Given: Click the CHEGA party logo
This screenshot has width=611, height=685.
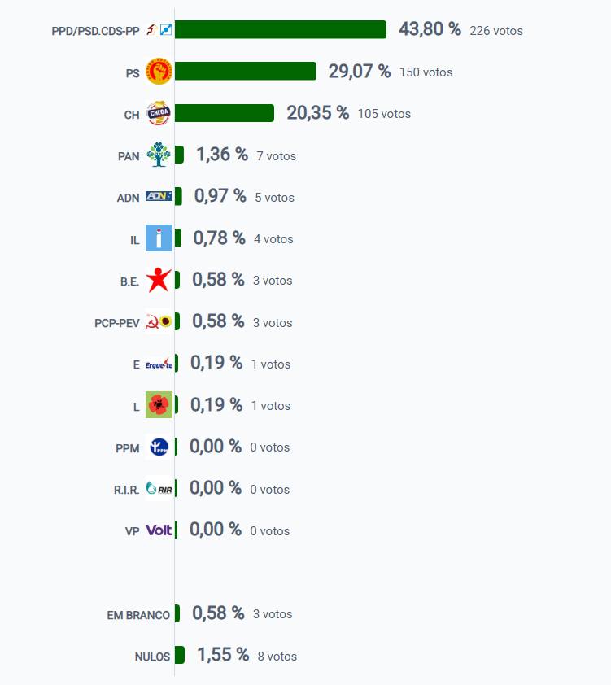Looking at the screenshot, I should click(159, 113).
